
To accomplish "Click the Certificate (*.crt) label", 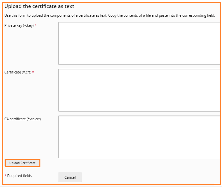I will tap(18, 72).
